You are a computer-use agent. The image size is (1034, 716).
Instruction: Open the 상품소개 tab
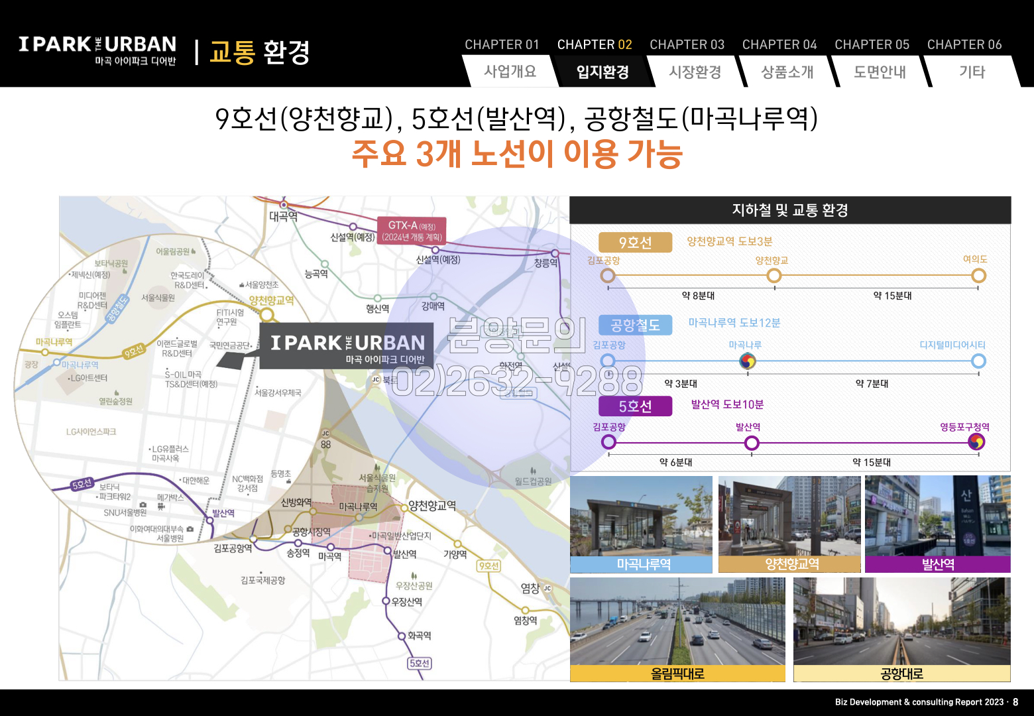787,72
